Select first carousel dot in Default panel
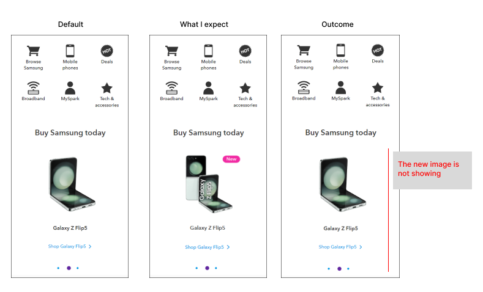 pyautogui.click(x=58, y=268)
